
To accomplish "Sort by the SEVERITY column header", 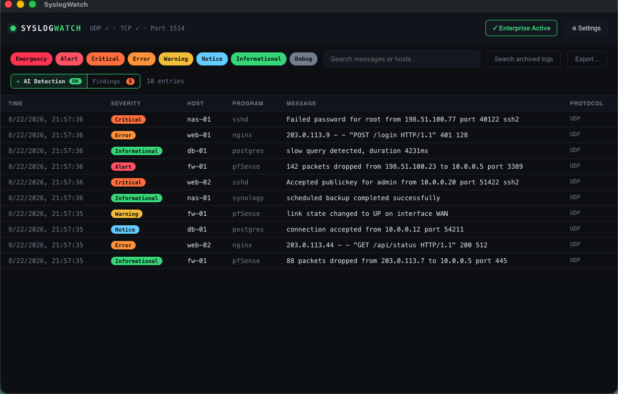I will (x=126, y=103).
